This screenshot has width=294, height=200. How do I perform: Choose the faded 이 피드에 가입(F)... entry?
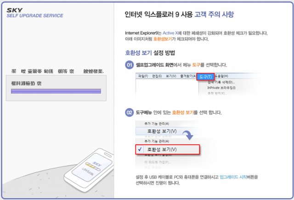point(158,162)
